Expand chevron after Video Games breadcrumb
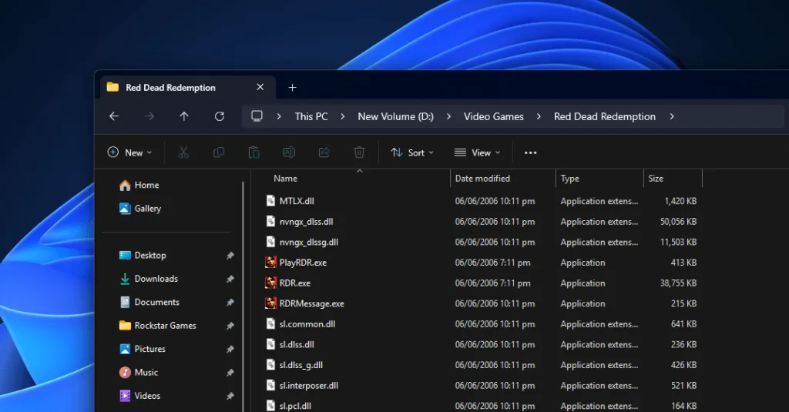This screenshot has width=789, height=412. click(539, 117)
